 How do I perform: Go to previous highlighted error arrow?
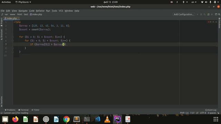click(213, 22)
